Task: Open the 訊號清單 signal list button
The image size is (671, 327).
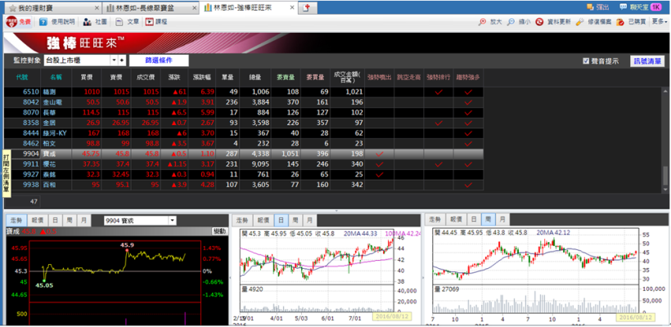Action: click(647, 61)
